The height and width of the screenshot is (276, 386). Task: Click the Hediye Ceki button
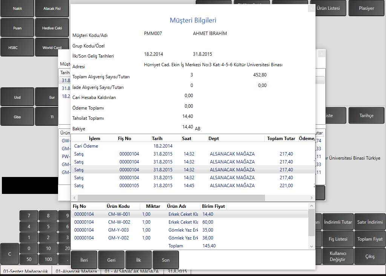(52, 28)
